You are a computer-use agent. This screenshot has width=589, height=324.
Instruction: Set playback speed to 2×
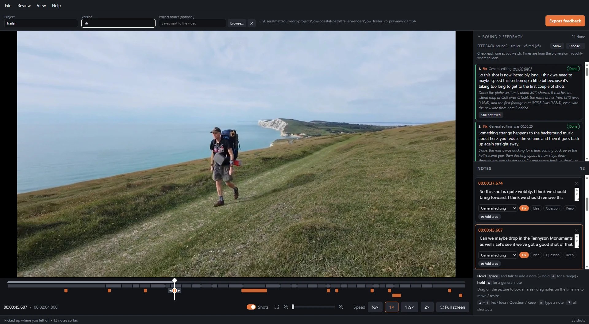427,307
